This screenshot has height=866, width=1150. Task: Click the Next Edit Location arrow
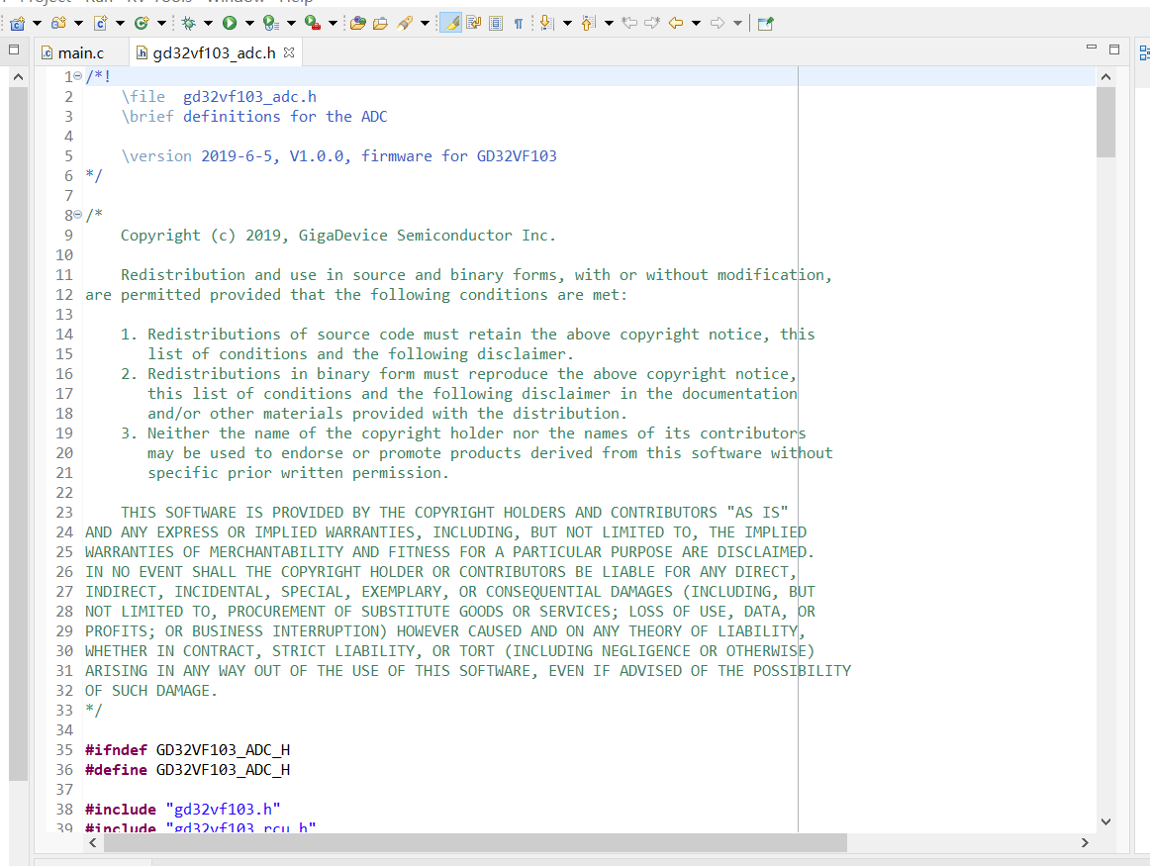pos(652,24)
